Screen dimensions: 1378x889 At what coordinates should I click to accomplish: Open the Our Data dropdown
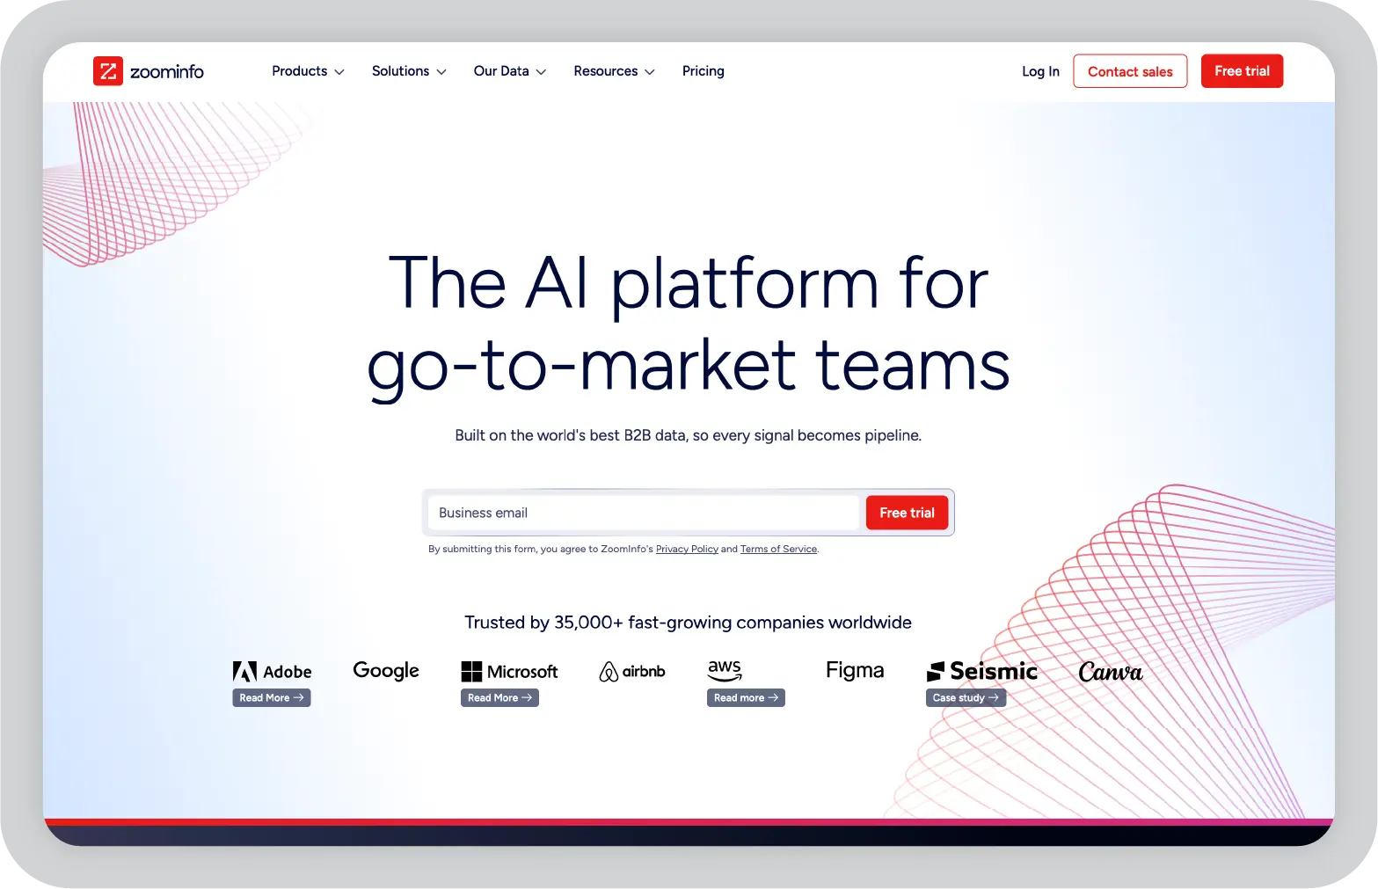[x=510, y=71]
